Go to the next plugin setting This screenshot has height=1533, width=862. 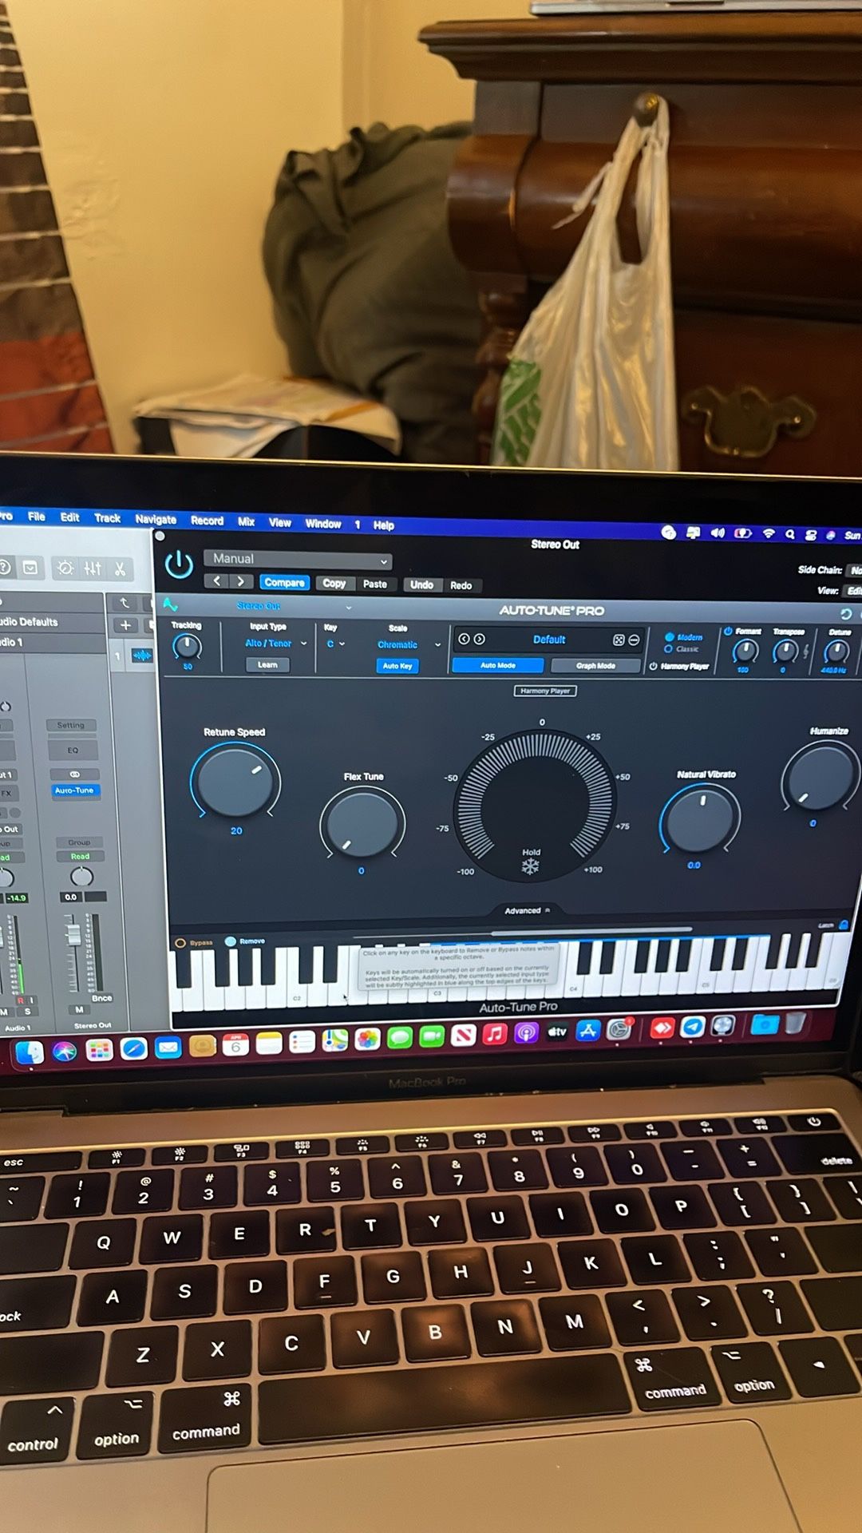[x=241, y=581]
